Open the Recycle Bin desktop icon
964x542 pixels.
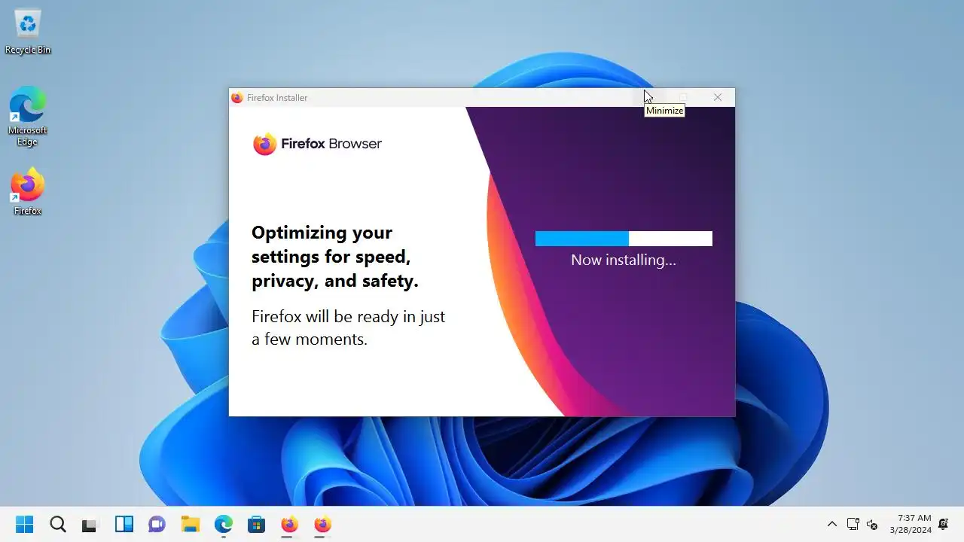[x=28, y=32]
